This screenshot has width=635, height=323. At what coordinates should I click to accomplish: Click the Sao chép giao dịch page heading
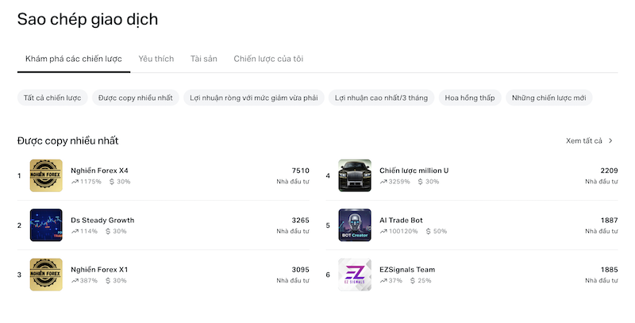pyautogui.click(x=87, y=19)
